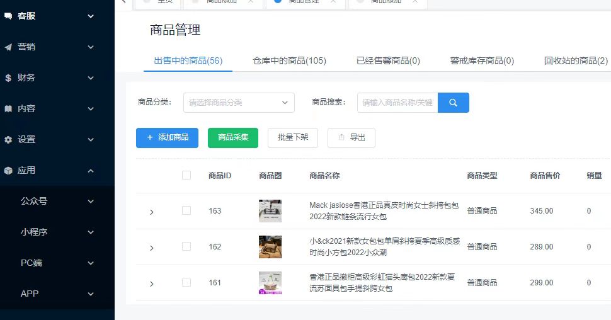Click the 商品ID column header
This screenshot has width=611, height=320.
click(220, 176)
